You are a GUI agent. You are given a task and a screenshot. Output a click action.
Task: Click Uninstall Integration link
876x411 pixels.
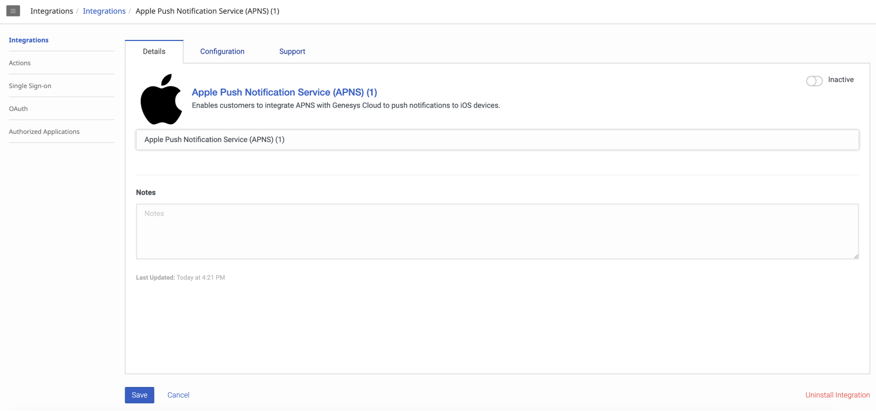[837, 395]
